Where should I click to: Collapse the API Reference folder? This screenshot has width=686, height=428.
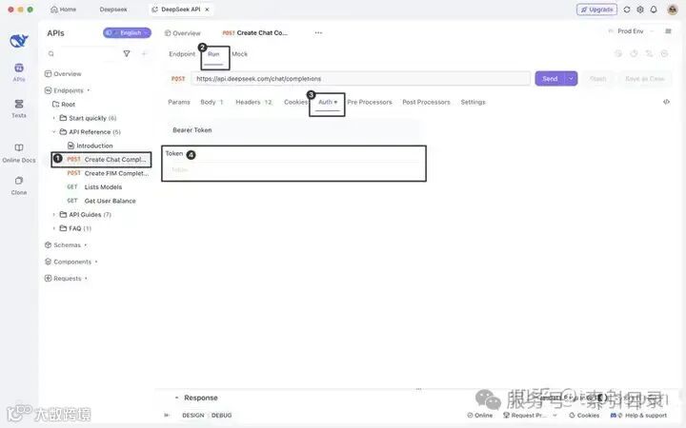pos(53,132)
